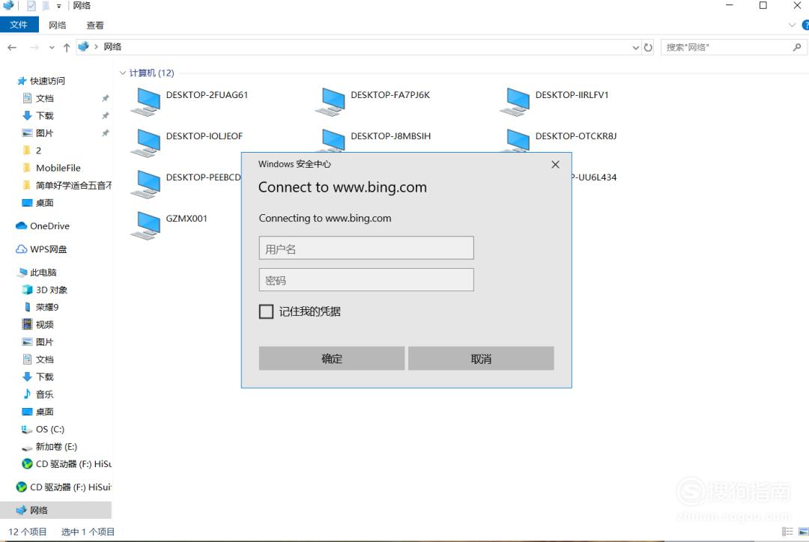The width and height of the screenshot is (809, 542).
Task: Open the 新加卷 (E:) drive
Action: tap(55, 447)
